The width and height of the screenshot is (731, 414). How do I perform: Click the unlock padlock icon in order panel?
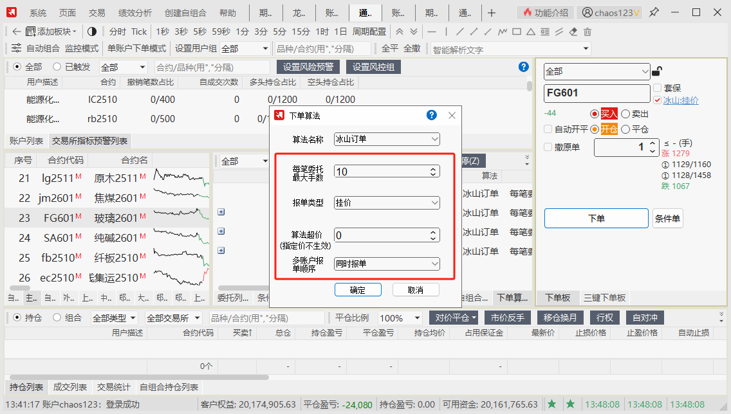click(657, 71)
